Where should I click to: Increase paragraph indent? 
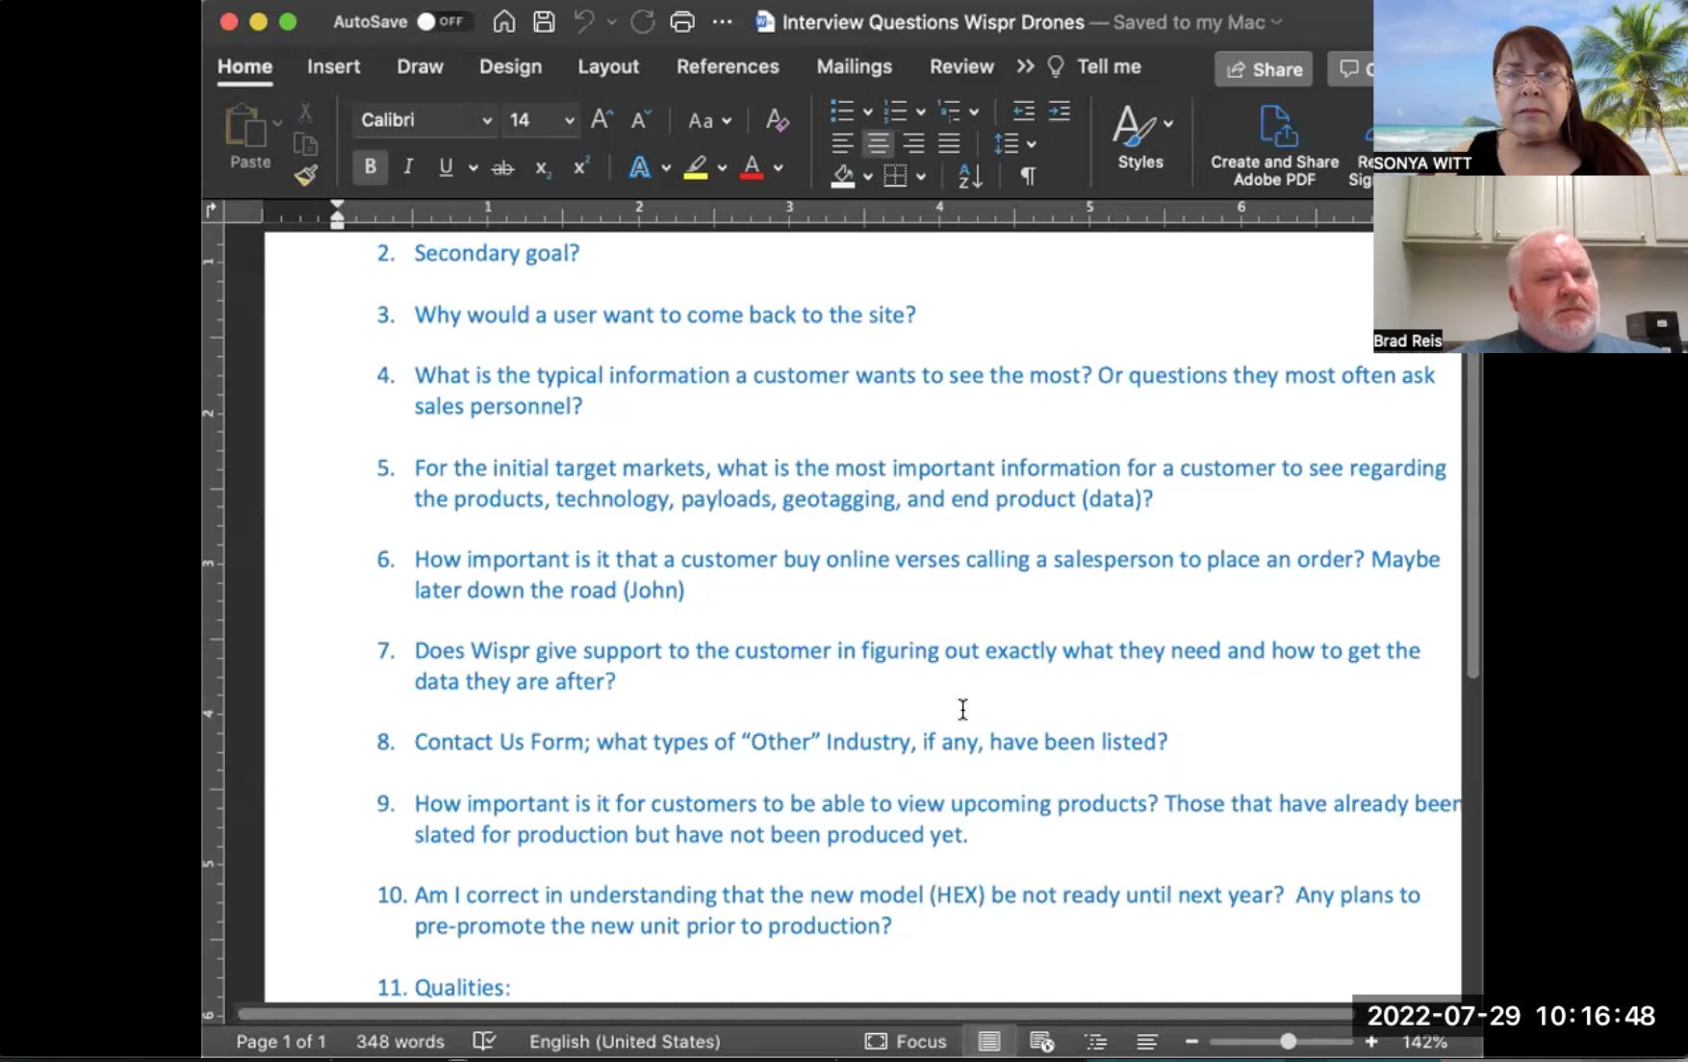tap(1059, 112)
